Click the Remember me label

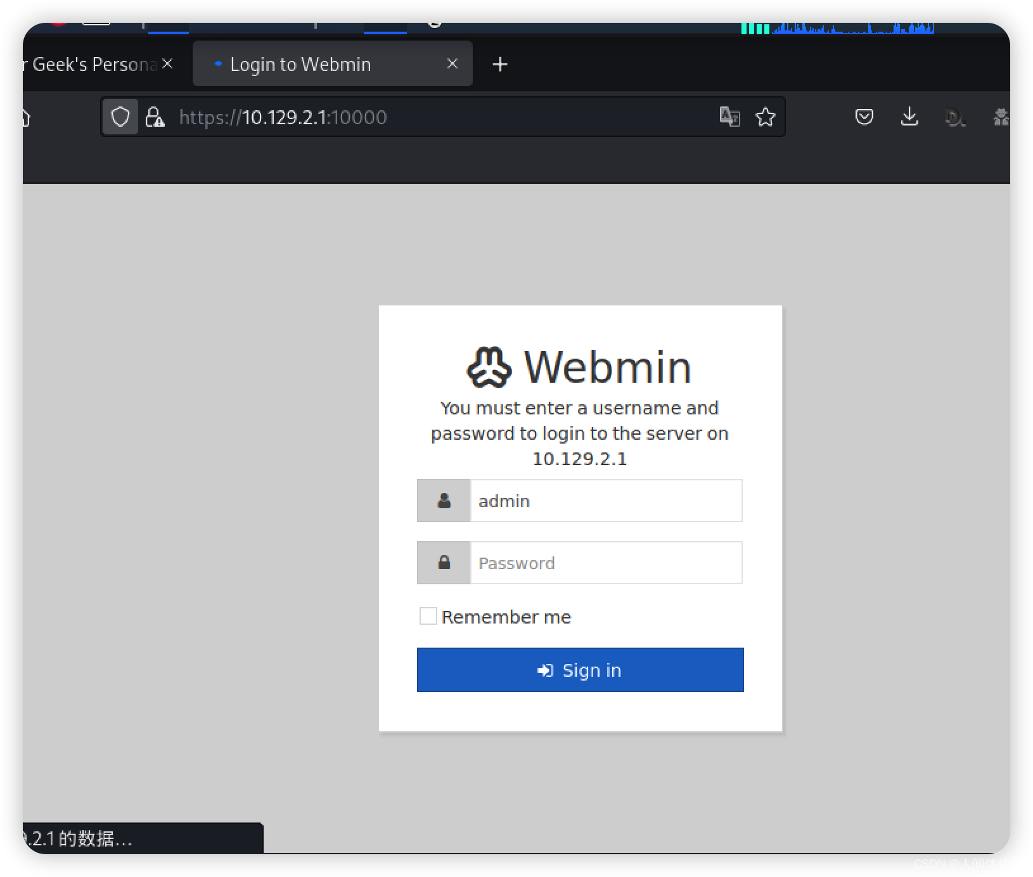pyautogui.click(x=506, y=617)
